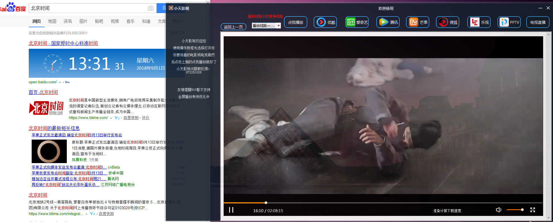This screenshot has width=553, height=222.
Task: Click 百度快照 under btime.com/integral result
Action: 106,214
